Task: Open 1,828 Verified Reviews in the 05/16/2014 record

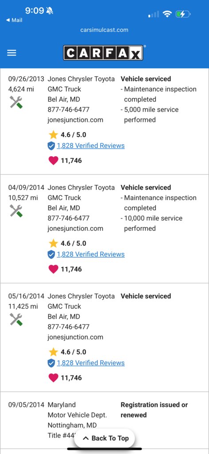Action: (91, 363)
